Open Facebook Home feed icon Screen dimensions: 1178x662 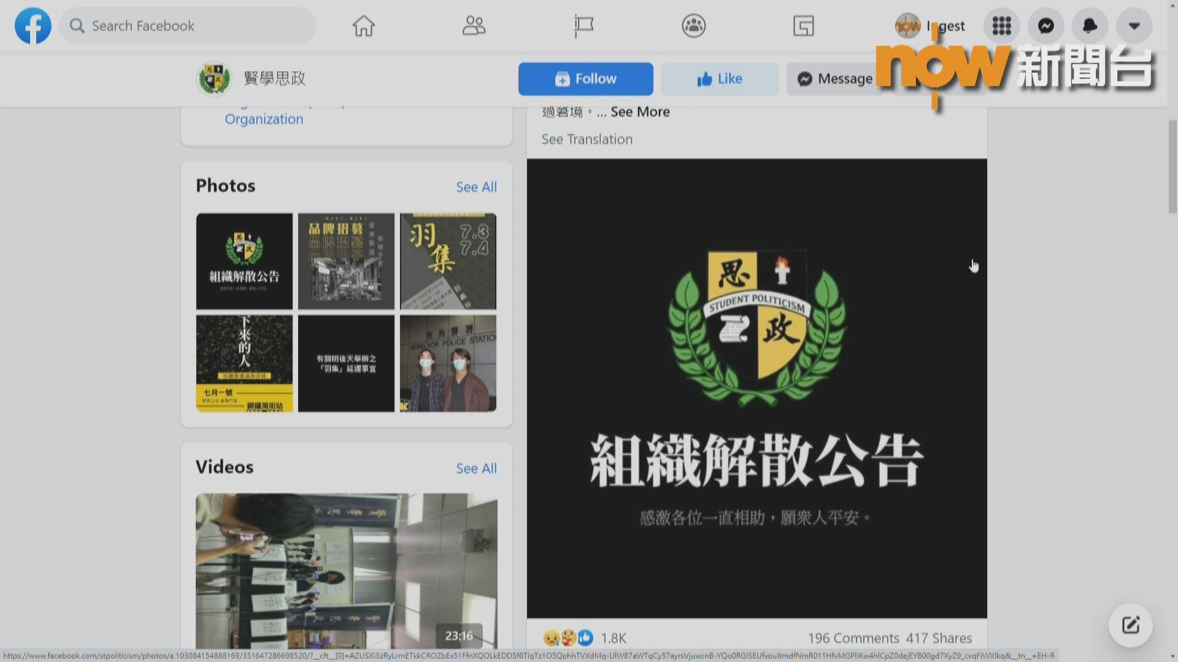tap(363, 26)
